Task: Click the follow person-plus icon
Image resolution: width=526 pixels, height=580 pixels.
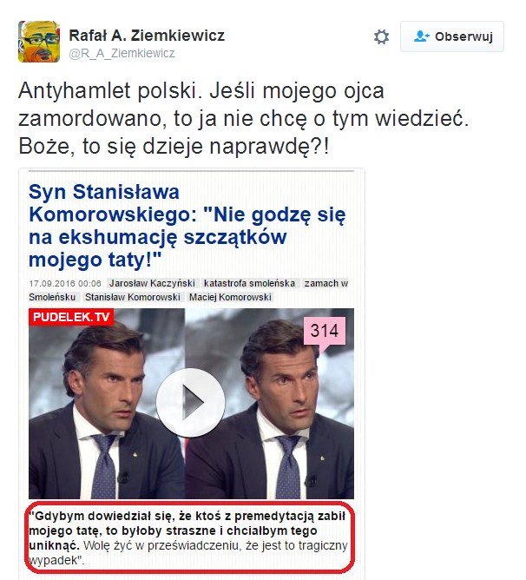Action: (x=422, y=36)
